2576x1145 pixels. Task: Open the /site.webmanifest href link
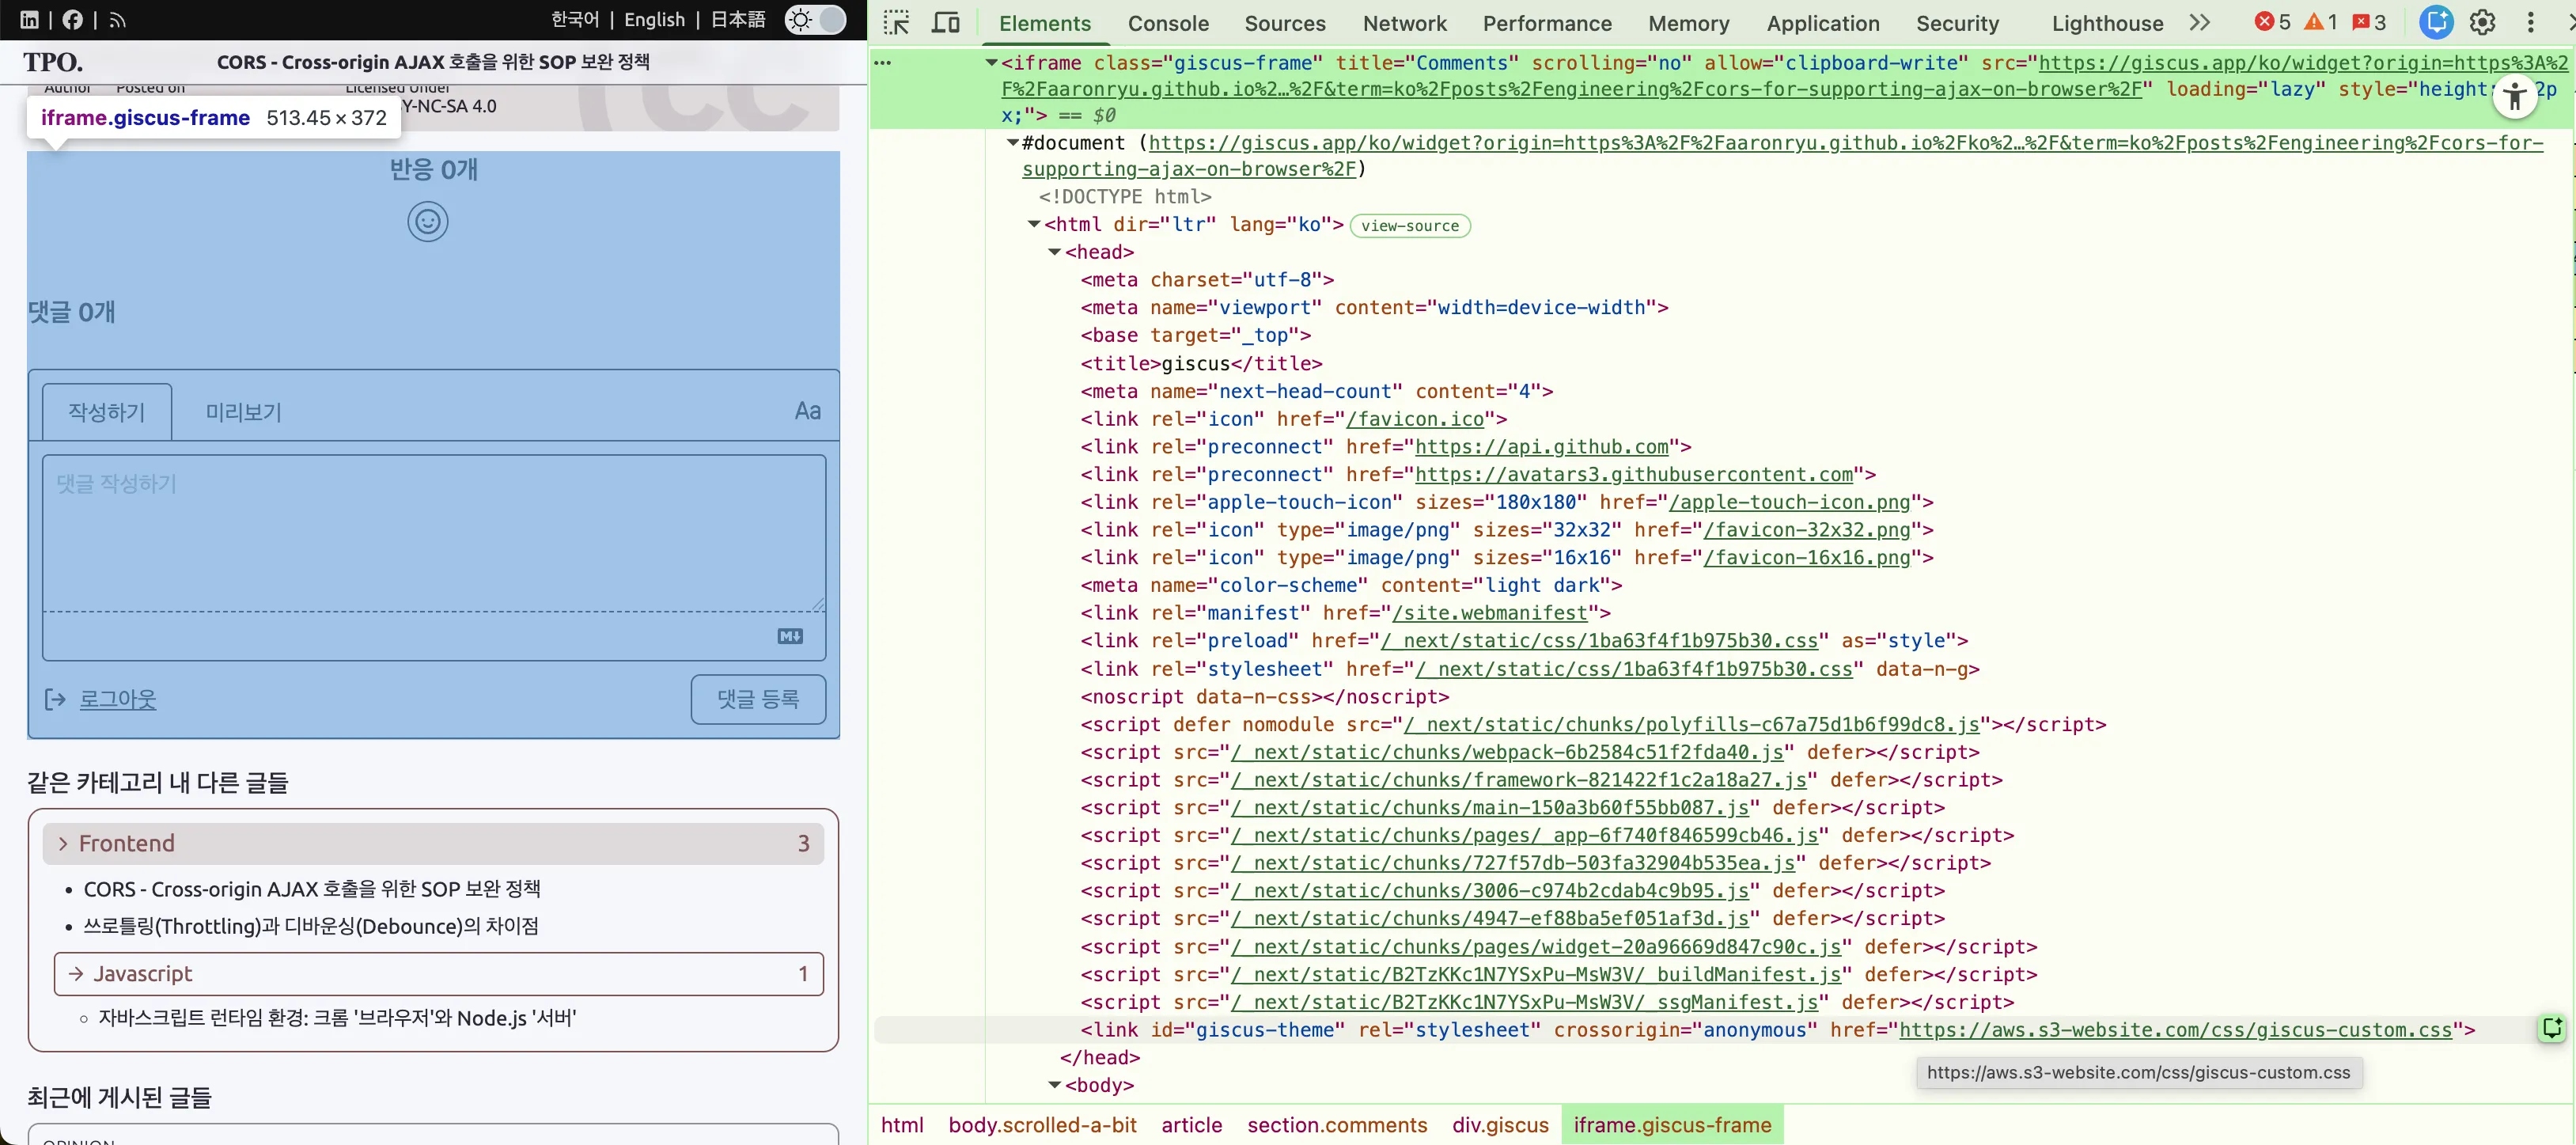pos(1490,613)
